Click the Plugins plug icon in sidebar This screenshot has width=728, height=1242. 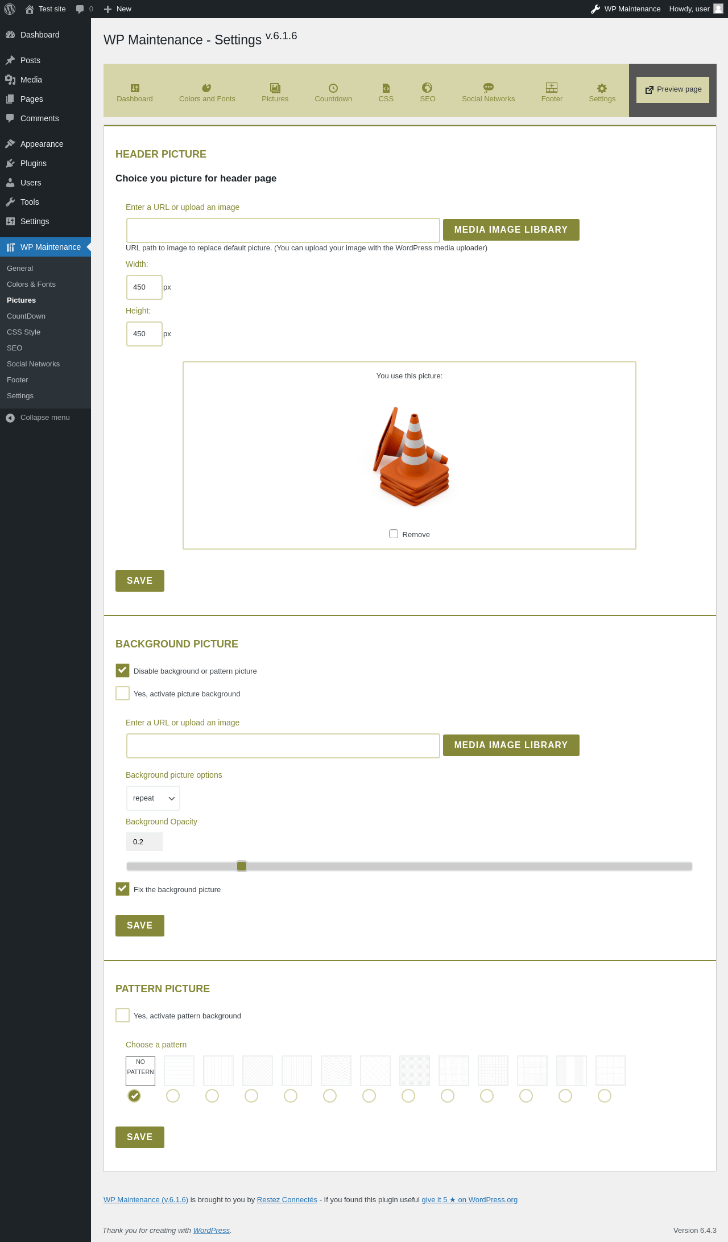coord(10,163)
